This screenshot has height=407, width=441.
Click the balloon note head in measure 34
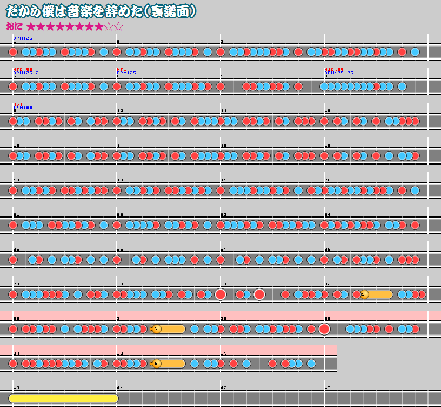coord(156,329)
